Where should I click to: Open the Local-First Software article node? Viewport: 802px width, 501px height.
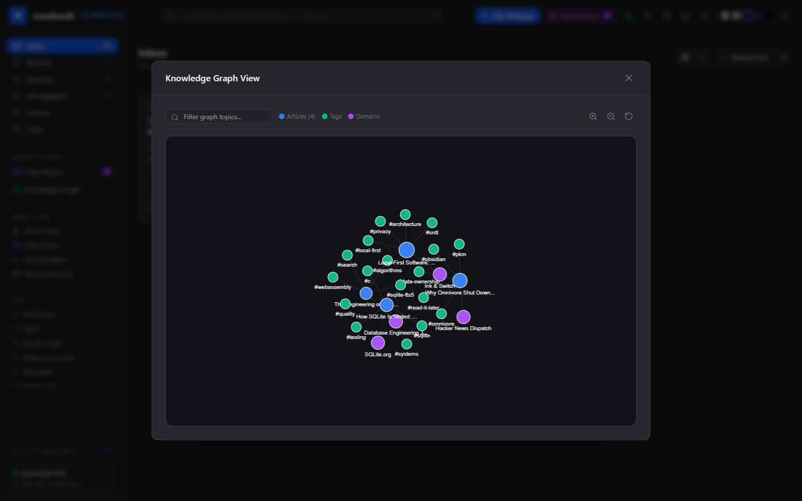pos(407,250)
